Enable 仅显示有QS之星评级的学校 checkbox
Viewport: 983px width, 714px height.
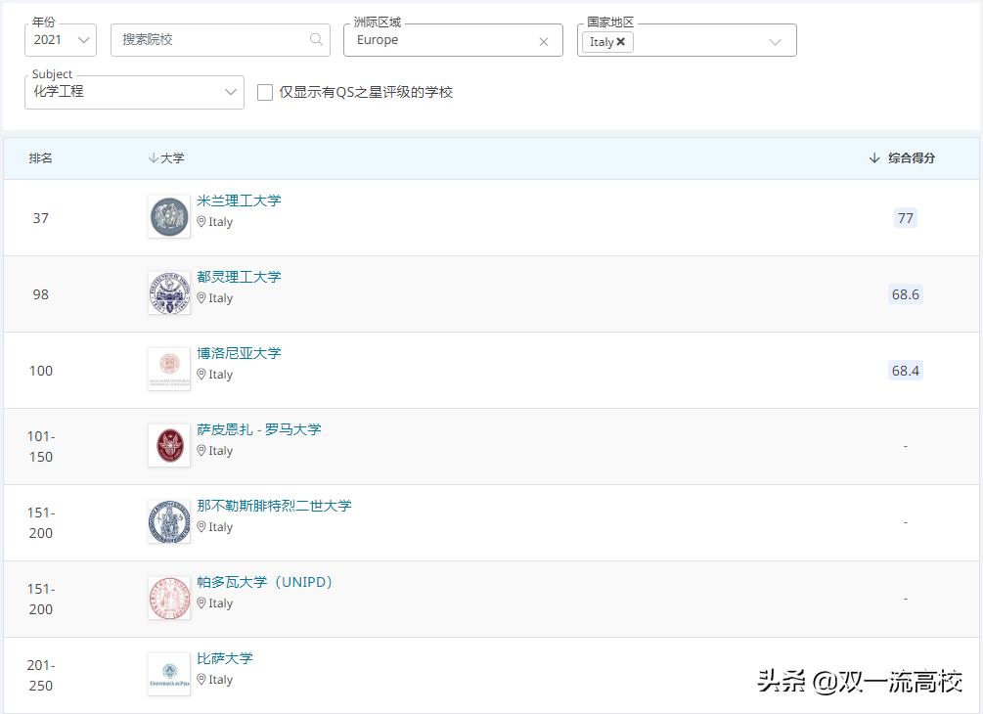pos(264,92)
